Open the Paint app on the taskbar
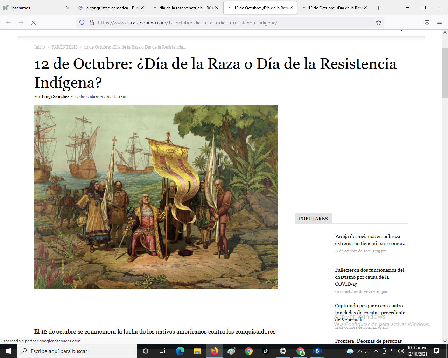Viewport: 448px width, 358px height. [x=231, y=351]
